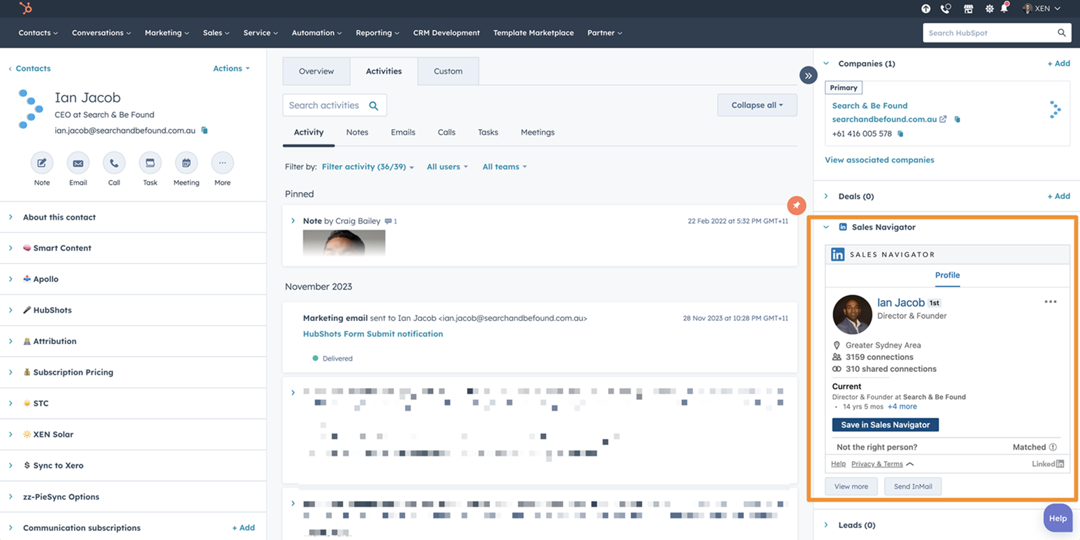Open HubShots Form Submit notification link
Viewport: 1080px width, 540px height.
pyautogui.click(x=373, y=334)
